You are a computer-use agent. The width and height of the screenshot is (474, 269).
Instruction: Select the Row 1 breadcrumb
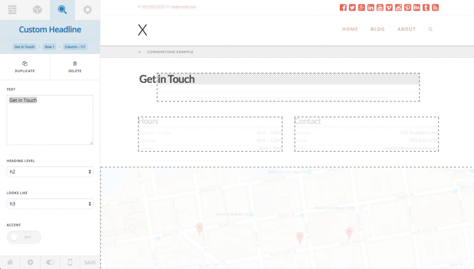click(x=50, y=47)
